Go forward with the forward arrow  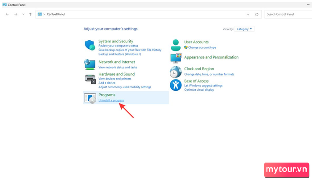click(16, 14)
